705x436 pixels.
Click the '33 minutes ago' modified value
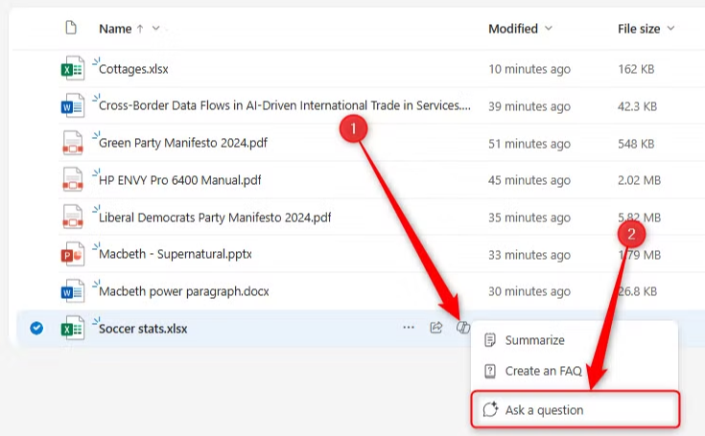point(529,255)
